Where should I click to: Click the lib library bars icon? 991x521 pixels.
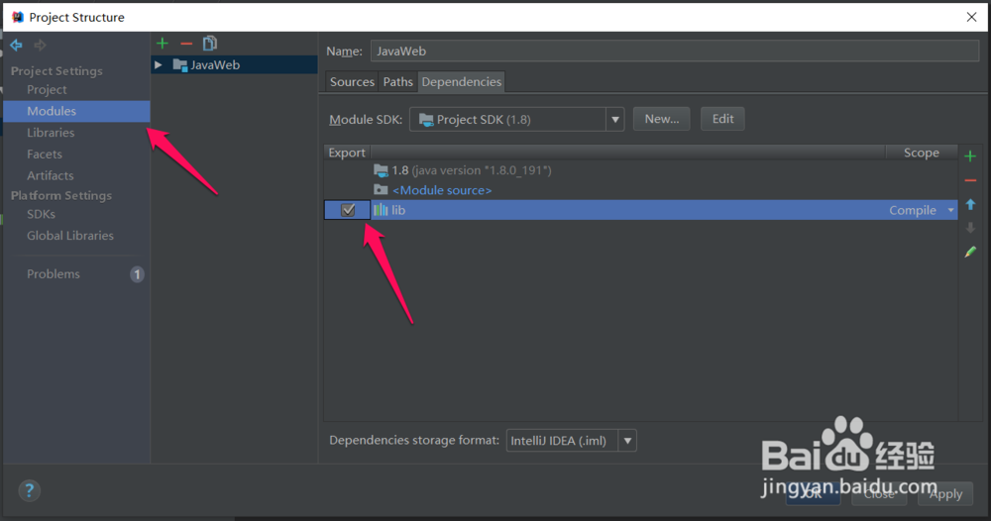point(381,210)
